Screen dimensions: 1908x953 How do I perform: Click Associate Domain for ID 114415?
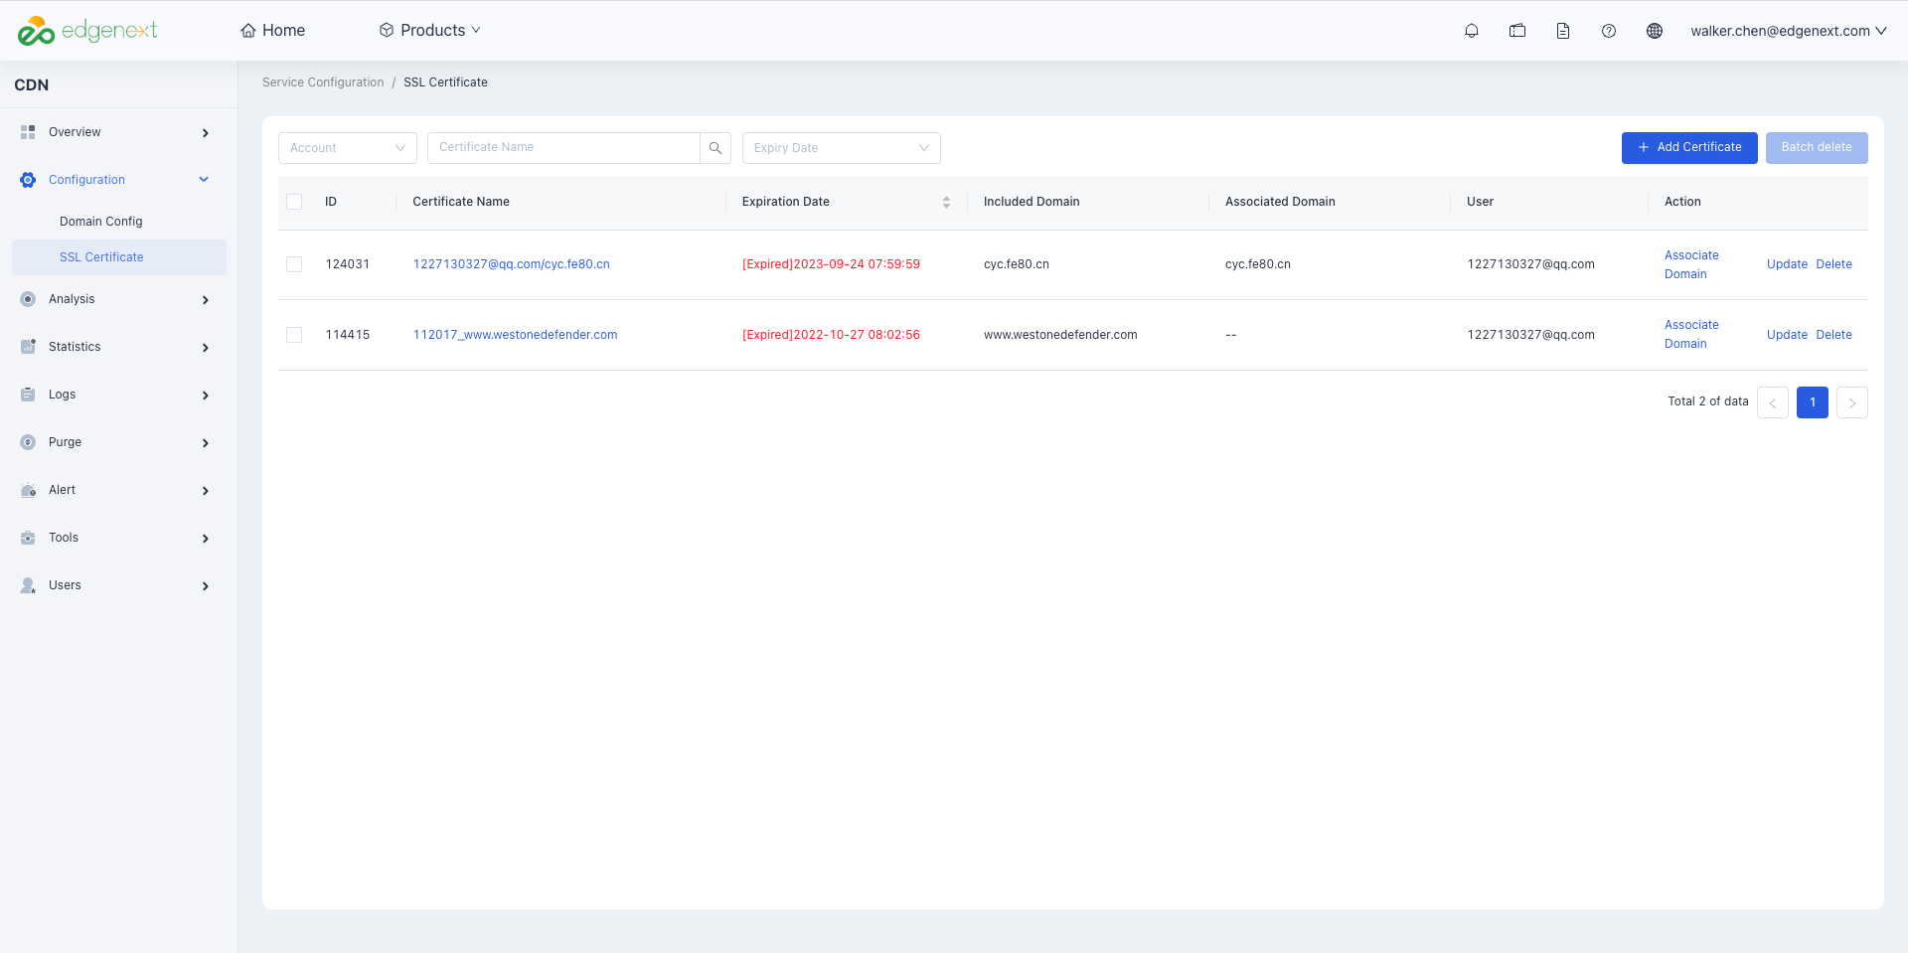point(1691,335)
